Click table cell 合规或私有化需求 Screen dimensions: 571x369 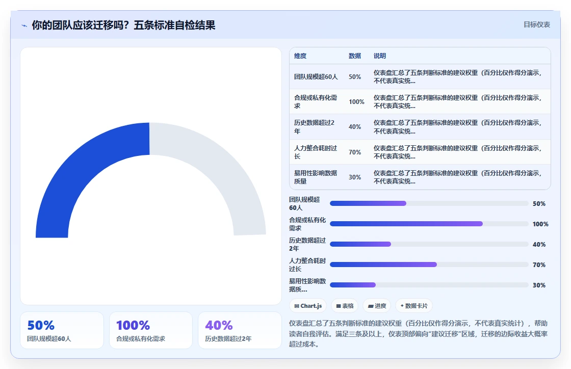[x=316, y=101]
